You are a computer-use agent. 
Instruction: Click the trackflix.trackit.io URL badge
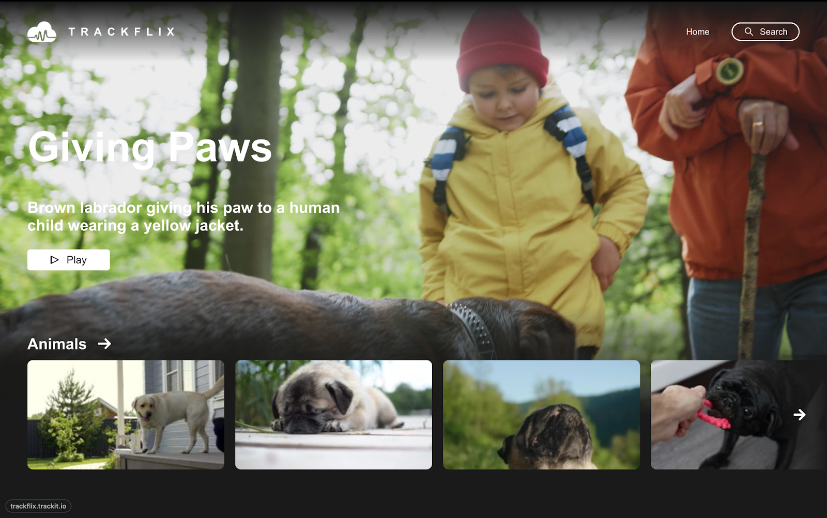point(39,506)
